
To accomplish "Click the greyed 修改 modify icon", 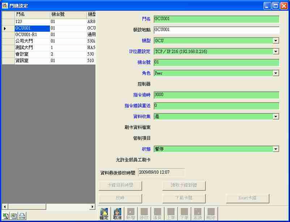I will tap(144, 214).
